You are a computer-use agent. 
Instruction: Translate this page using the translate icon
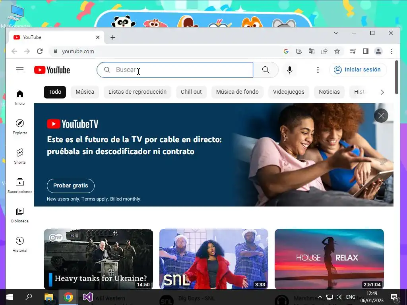(312, 51)
